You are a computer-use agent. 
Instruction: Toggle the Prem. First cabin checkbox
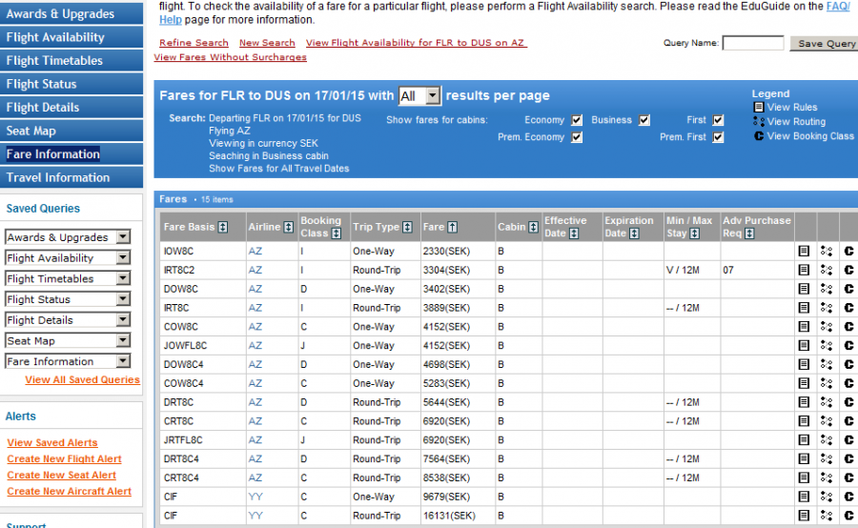click(718, 137)
